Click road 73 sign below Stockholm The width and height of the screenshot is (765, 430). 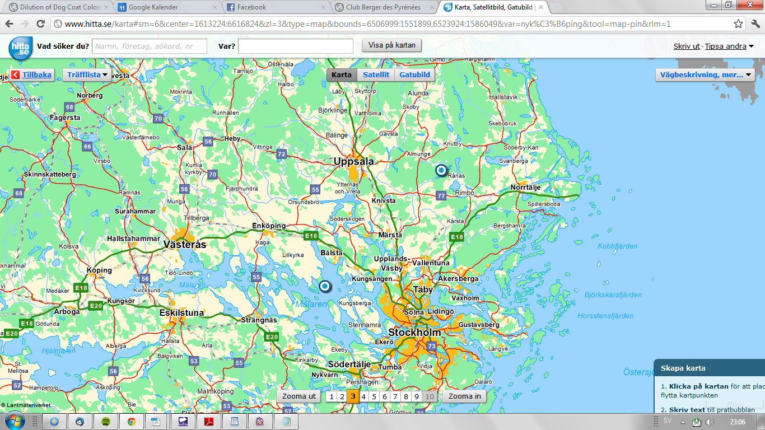click(431, 347)
